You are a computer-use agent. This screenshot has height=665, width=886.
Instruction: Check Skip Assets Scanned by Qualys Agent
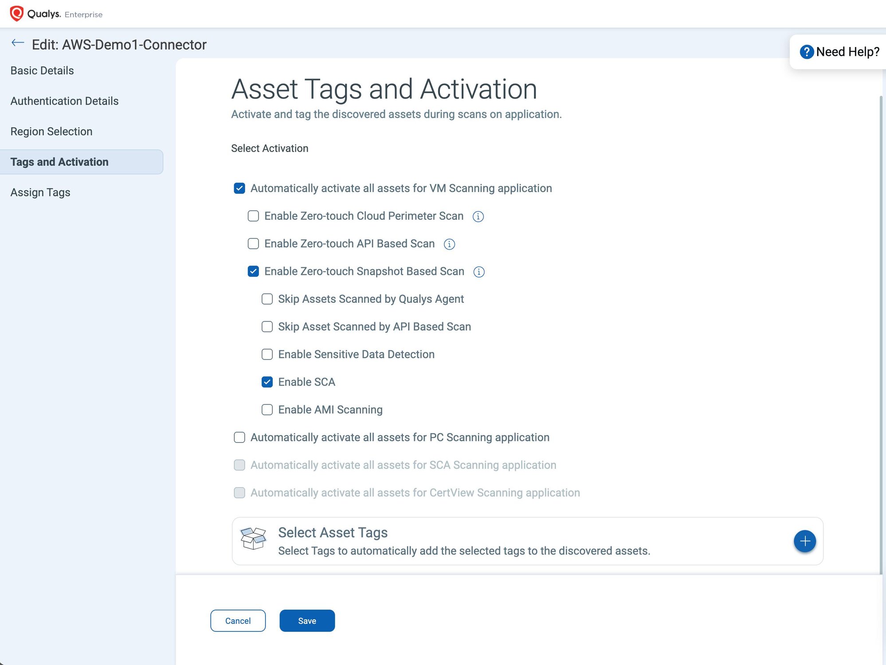tap(267, 299)
